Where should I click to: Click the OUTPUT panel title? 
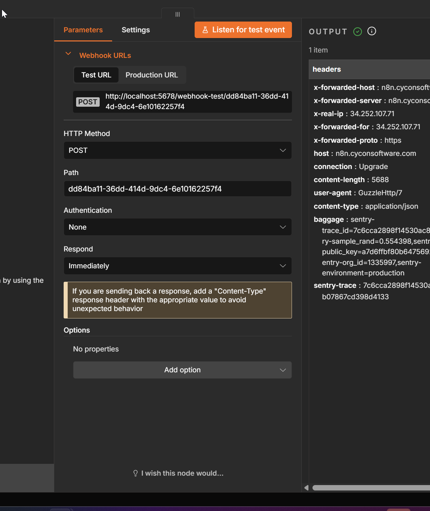328,32
